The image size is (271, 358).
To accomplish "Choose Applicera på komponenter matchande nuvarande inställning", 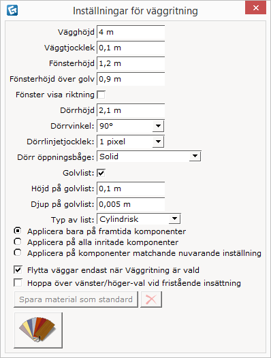I will coord(18,253).
